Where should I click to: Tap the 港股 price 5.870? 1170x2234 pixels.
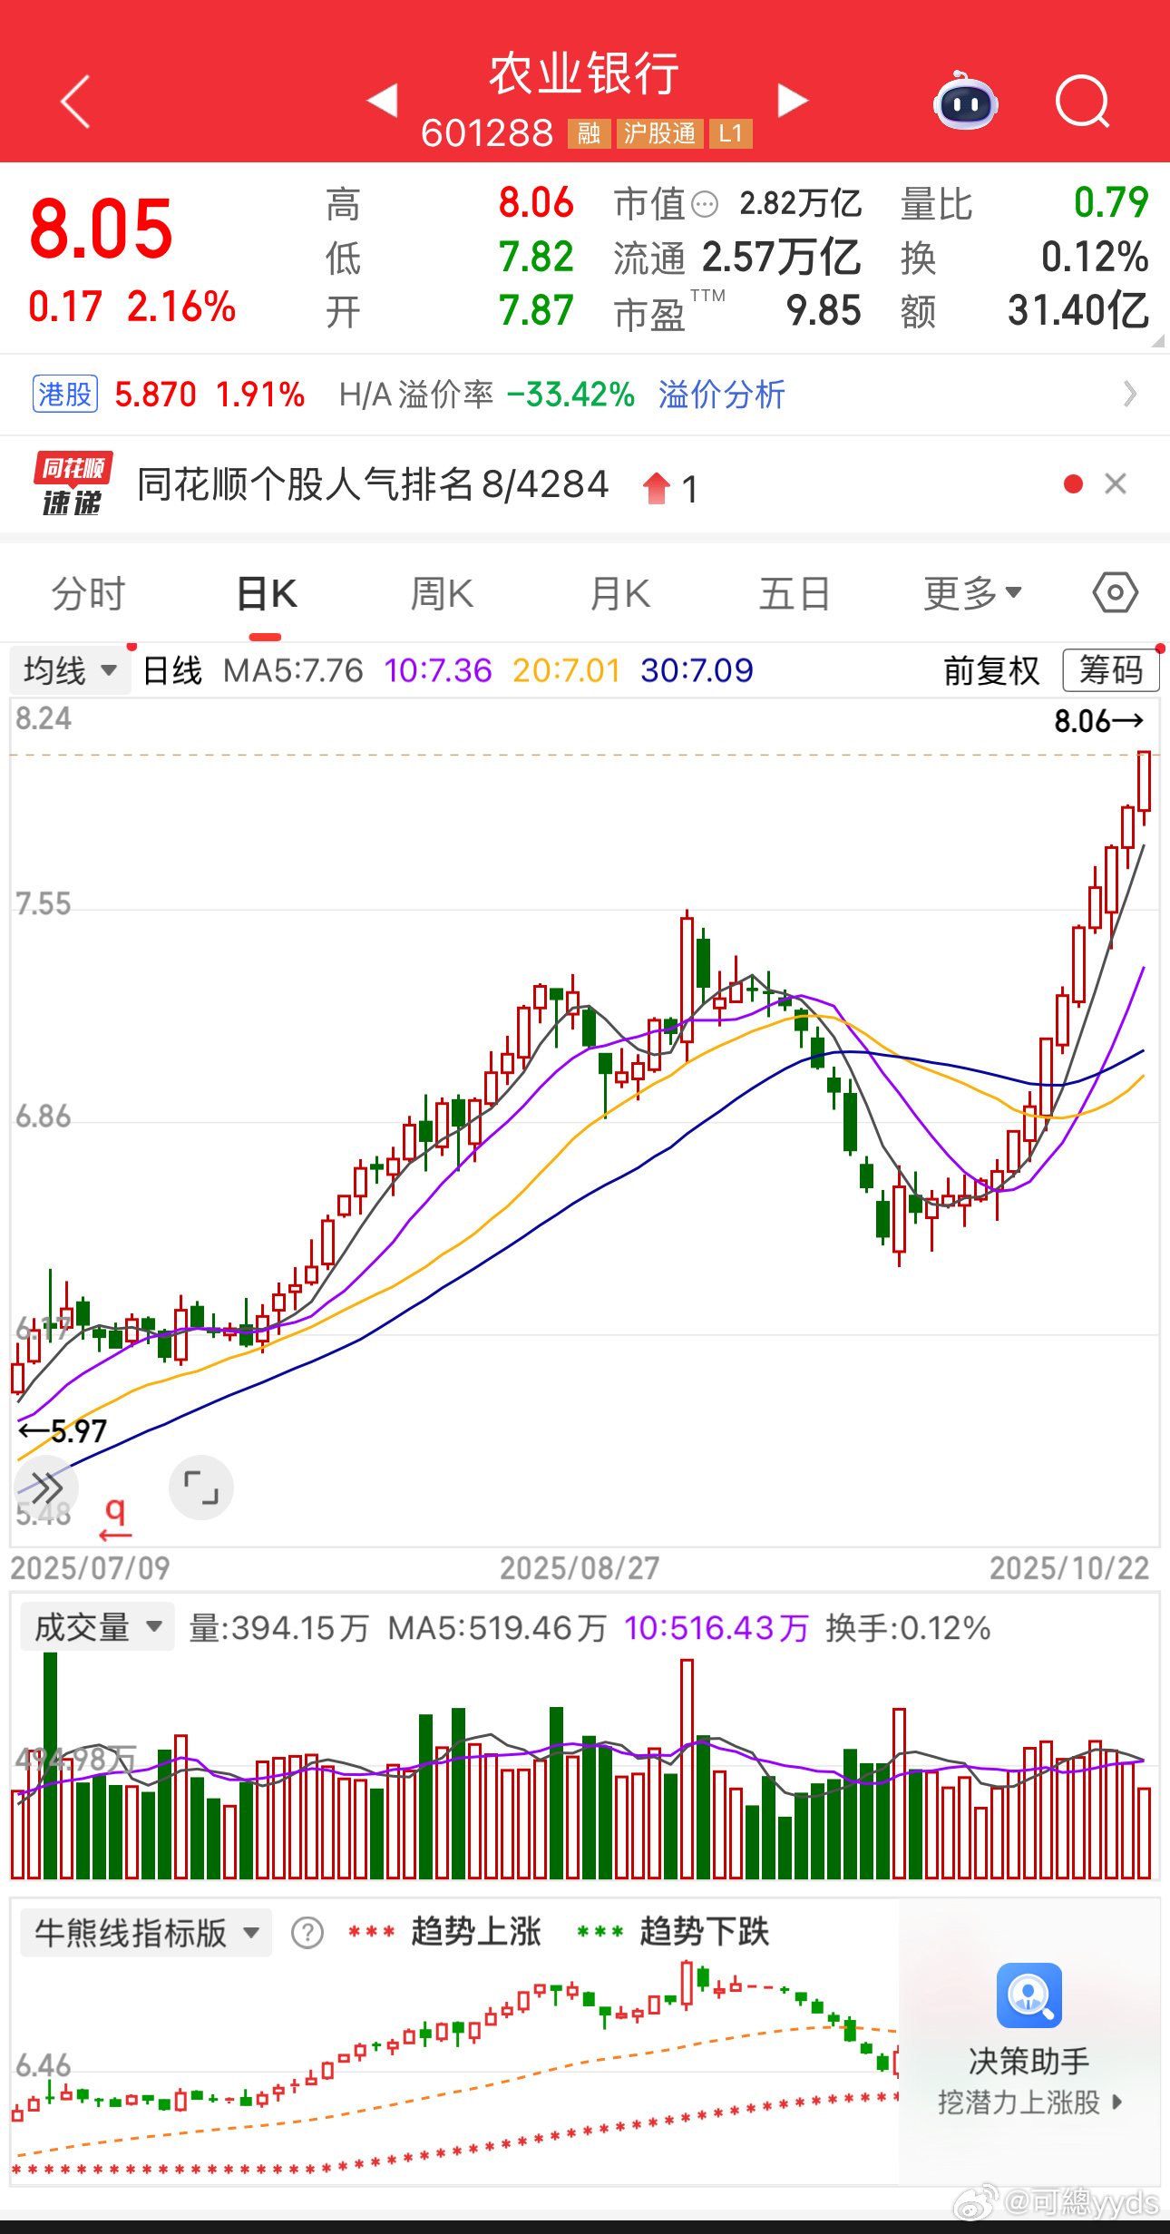(155, 395)
